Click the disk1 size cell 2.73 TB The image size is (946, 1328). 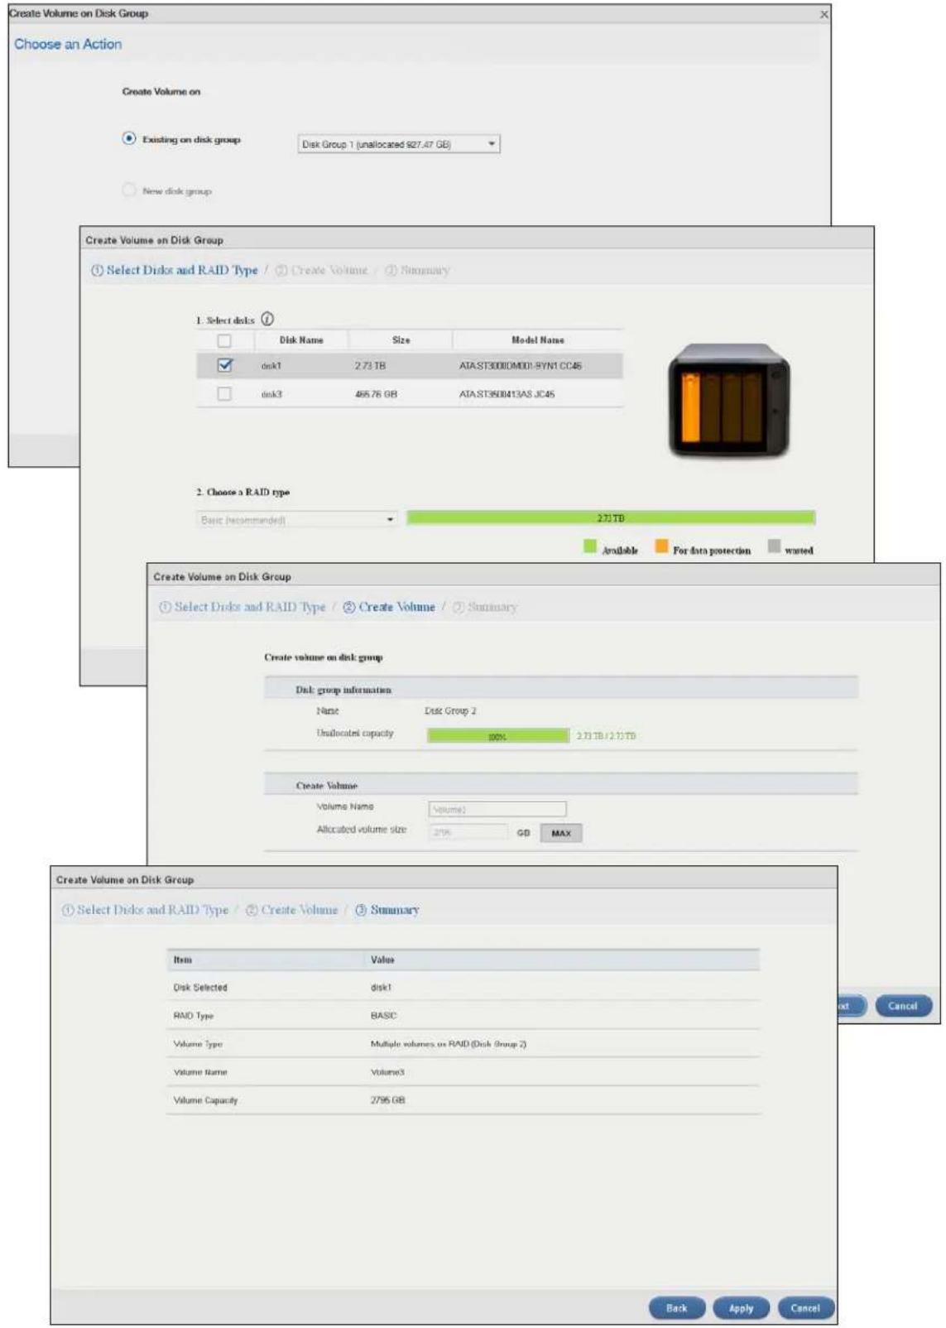(x=370, y=366)
